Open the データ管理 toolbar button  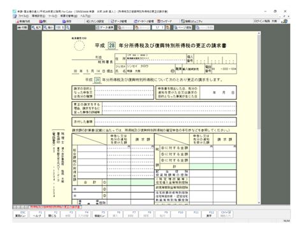(x=119, y=21)
